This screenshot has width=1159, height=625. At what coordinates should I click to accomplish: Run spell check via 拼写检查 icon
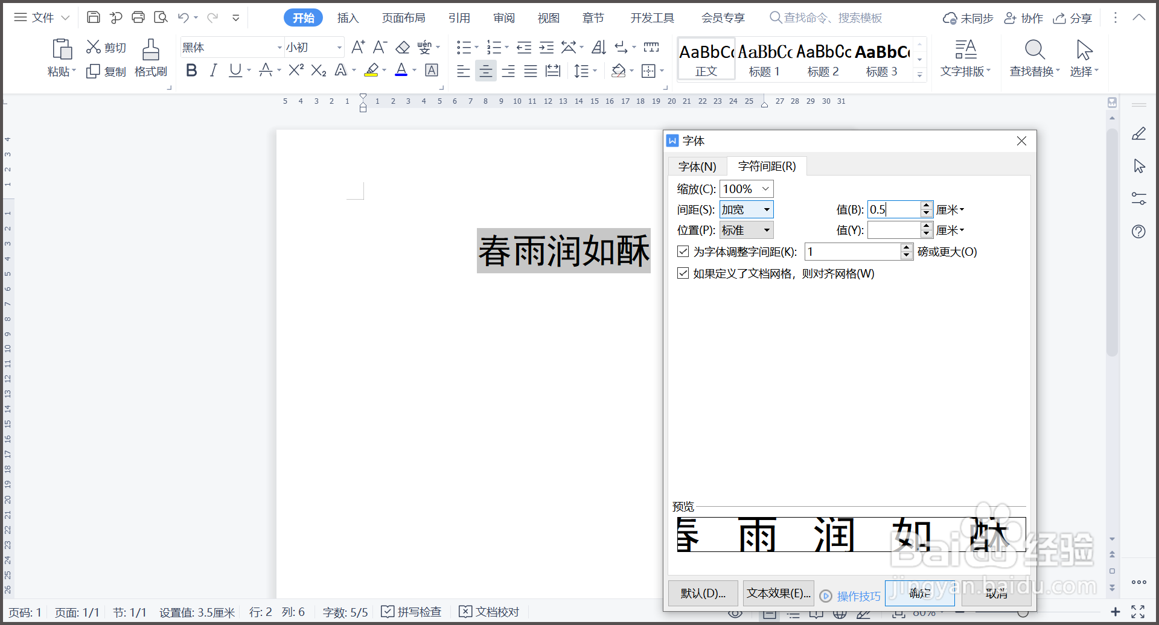coord(388,611)
